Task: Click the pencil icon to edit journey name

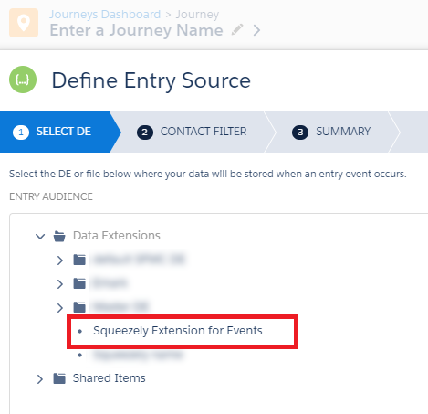Action: coord(237,29)
